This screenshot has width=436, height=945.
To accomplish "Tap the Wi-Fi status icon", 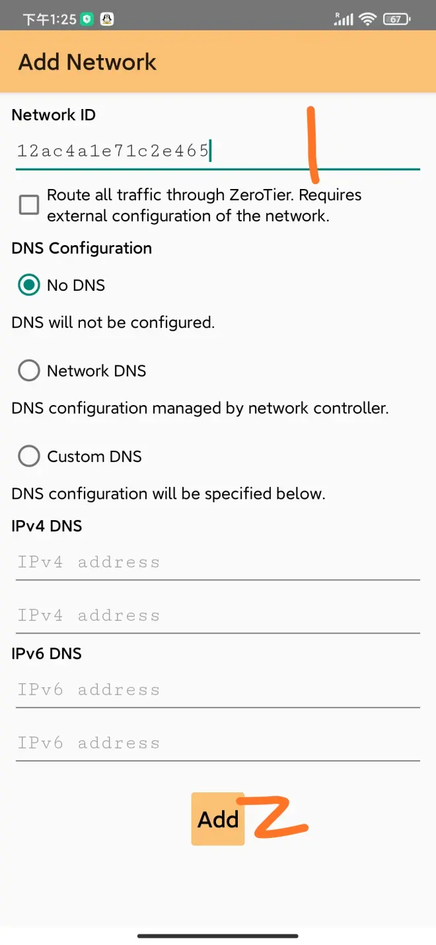I will pyautogui.click(x=367, y=19).
